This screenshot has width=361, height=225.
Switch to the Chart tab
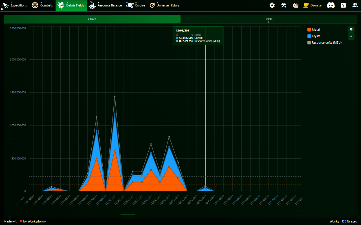click(x=92, y=19)
